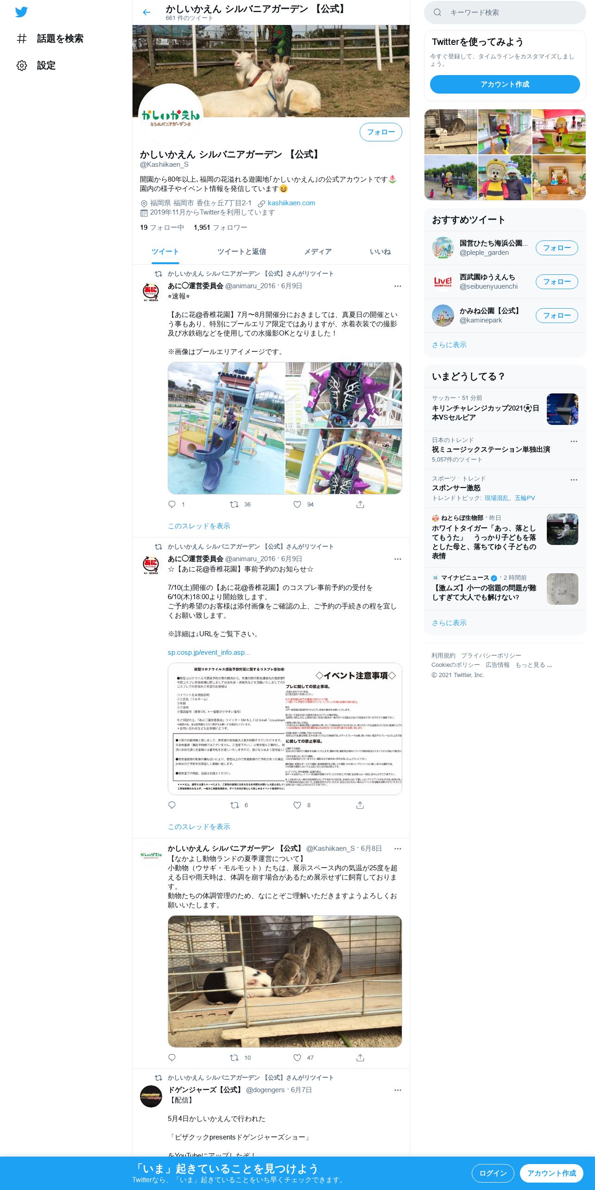Switch to メディア tab
Screen dimensions: 595x1190
pos(317,252)
